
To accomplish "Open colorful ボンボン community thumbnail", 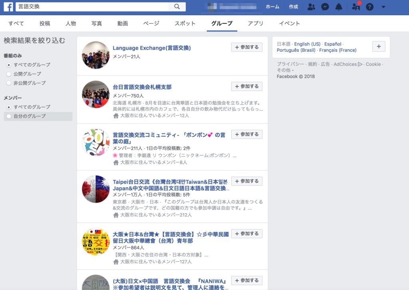I will coord(96,142).
